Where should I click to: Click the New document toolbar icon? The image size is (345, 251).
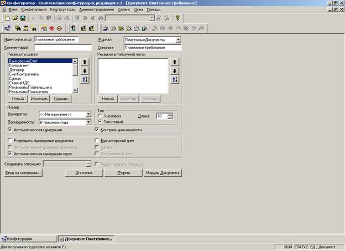pos(6,18)
